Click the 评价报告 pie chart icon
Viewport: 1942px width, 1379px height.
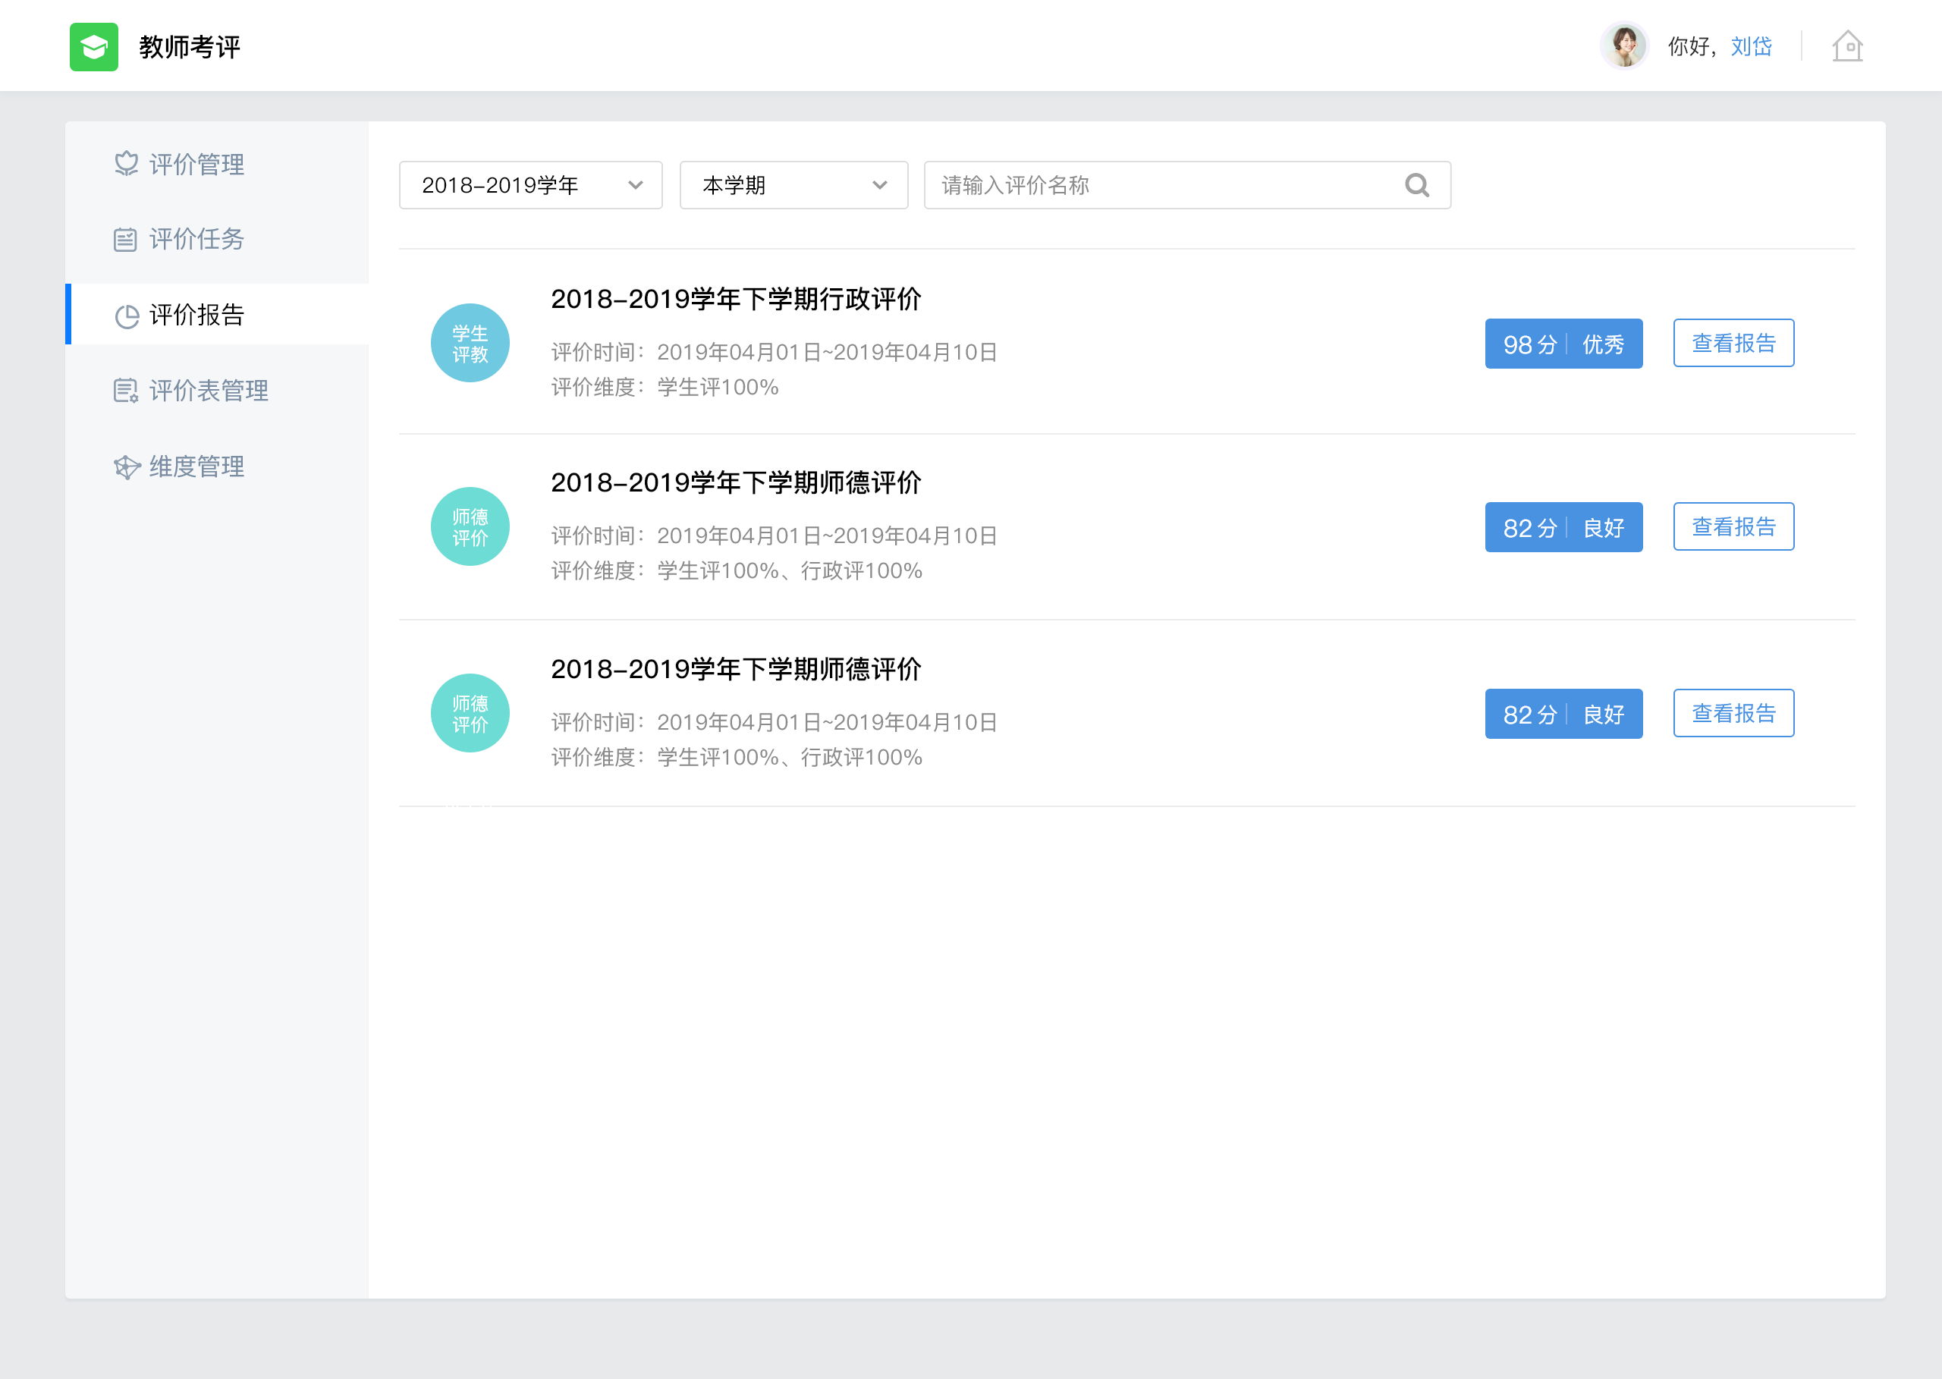[x=127, y=316]
